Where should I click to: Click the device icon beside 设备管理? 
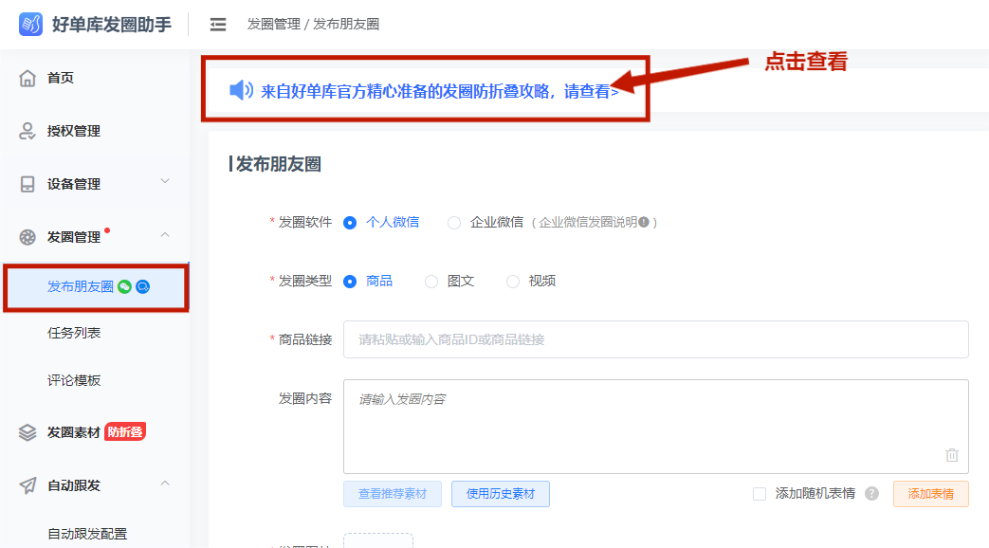(x=27, y=184)
